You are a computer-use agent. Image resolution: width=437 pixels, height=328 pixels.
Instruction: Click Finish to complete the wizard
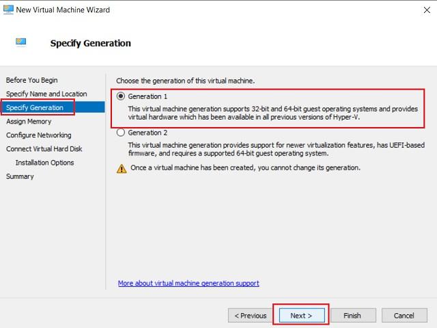click(x=353, y=316)
